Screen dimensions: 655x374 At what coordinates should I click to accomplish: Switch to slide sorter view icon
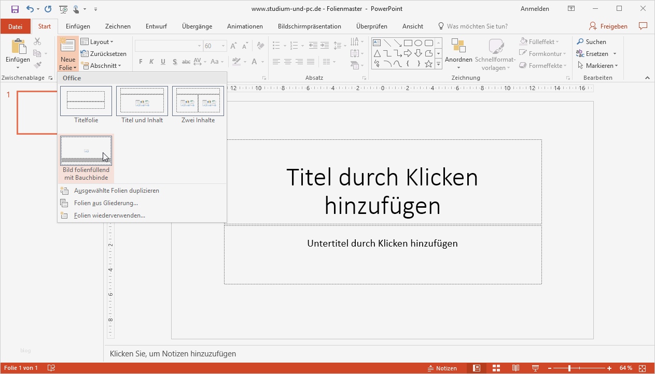tap(496, 368)
